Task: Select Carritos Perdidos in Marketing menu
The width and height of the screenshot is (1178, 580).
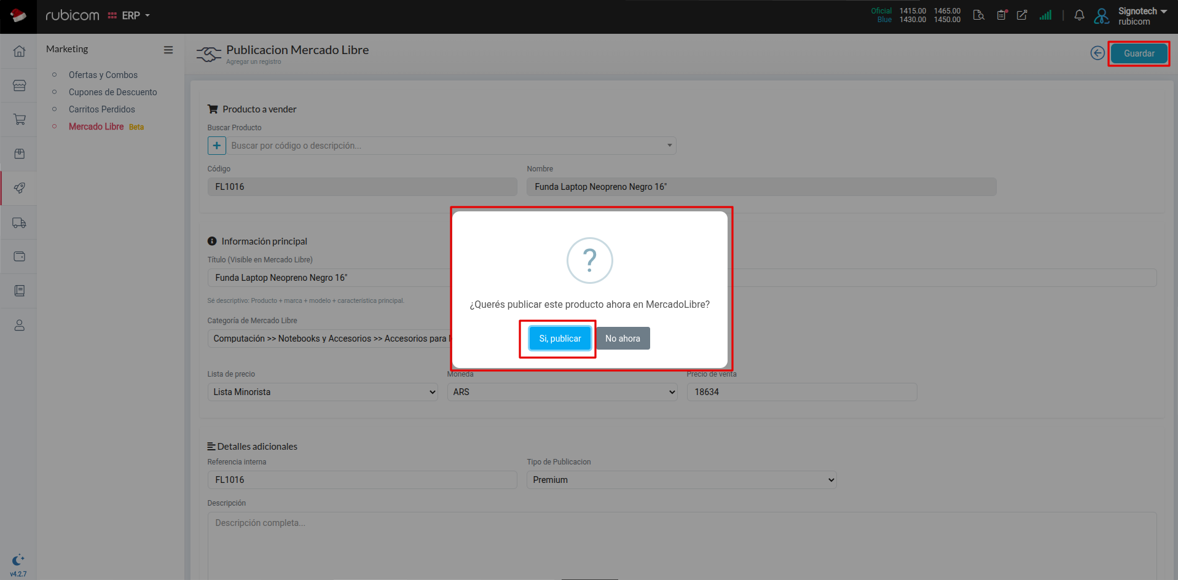Action: 101,109
